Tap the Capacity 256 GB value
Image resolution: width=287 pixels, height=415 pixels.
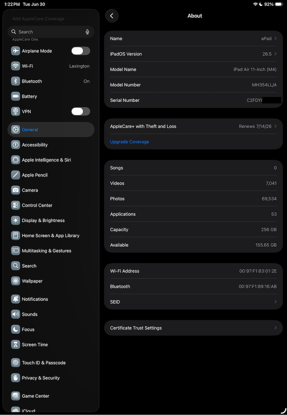tap(269, 230)
